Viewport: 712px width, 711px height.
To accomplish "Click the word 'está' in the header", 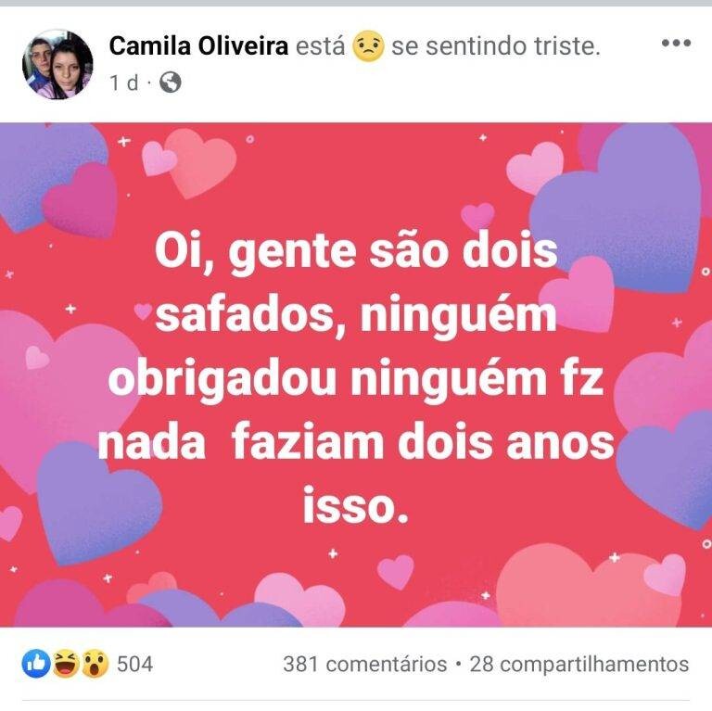I will point(320,46).
